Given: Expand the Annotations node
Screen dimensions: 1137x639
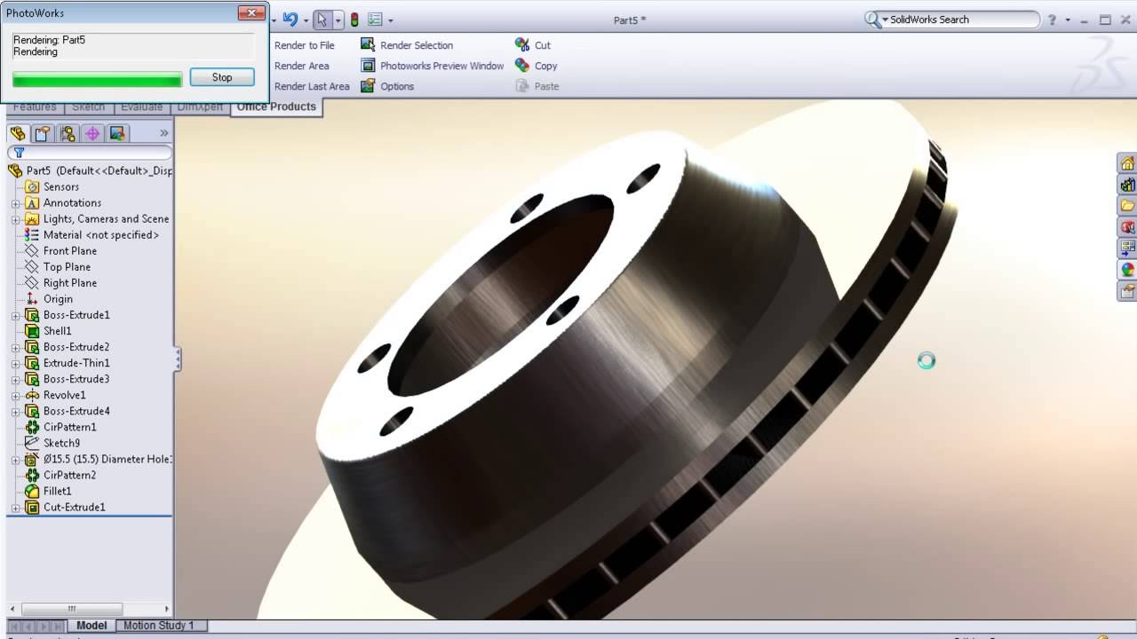Looking at the screenshot, I should (15, 203).
